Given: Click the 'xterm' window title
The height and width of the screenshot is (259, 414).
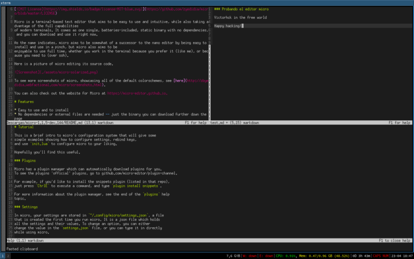Looking at the screenshot, I should tap(5, 3).
